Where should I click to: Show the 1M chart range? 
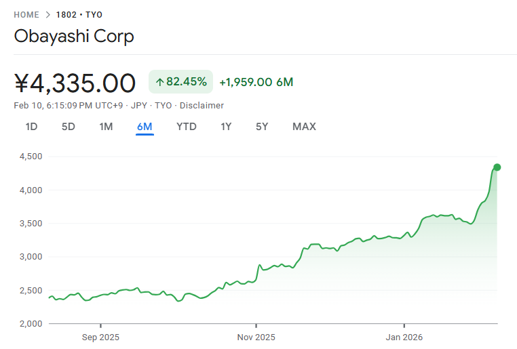[x=106, y=127]
